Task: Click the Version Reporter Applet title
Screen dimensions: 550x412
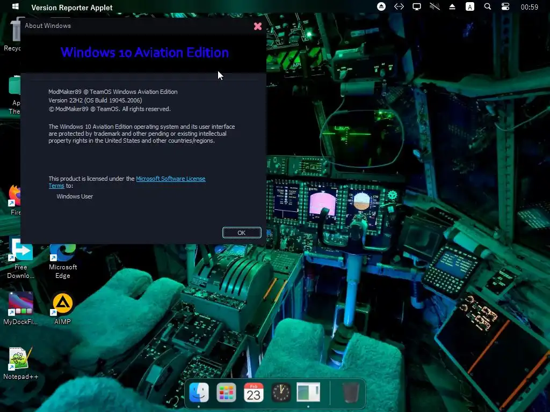Action: [x=72, y=8]
